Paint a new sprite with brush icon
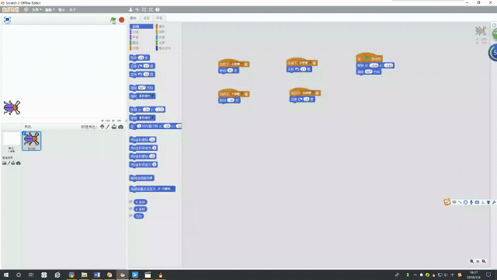This screenshot has width=497, height=280. click(108, 127)
